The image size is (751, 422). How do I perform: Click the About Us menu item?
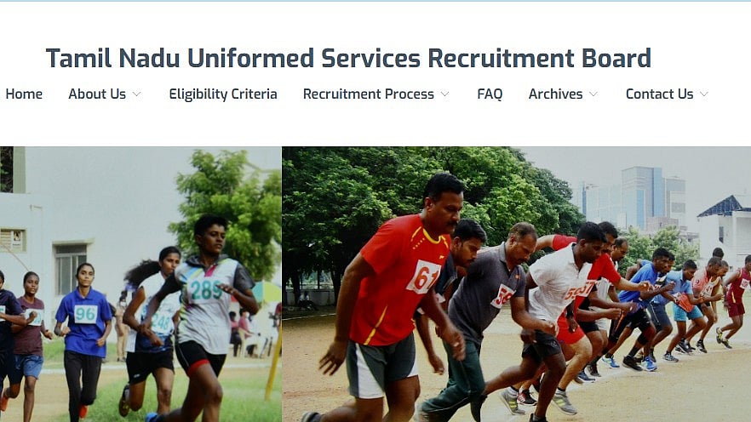97,94
